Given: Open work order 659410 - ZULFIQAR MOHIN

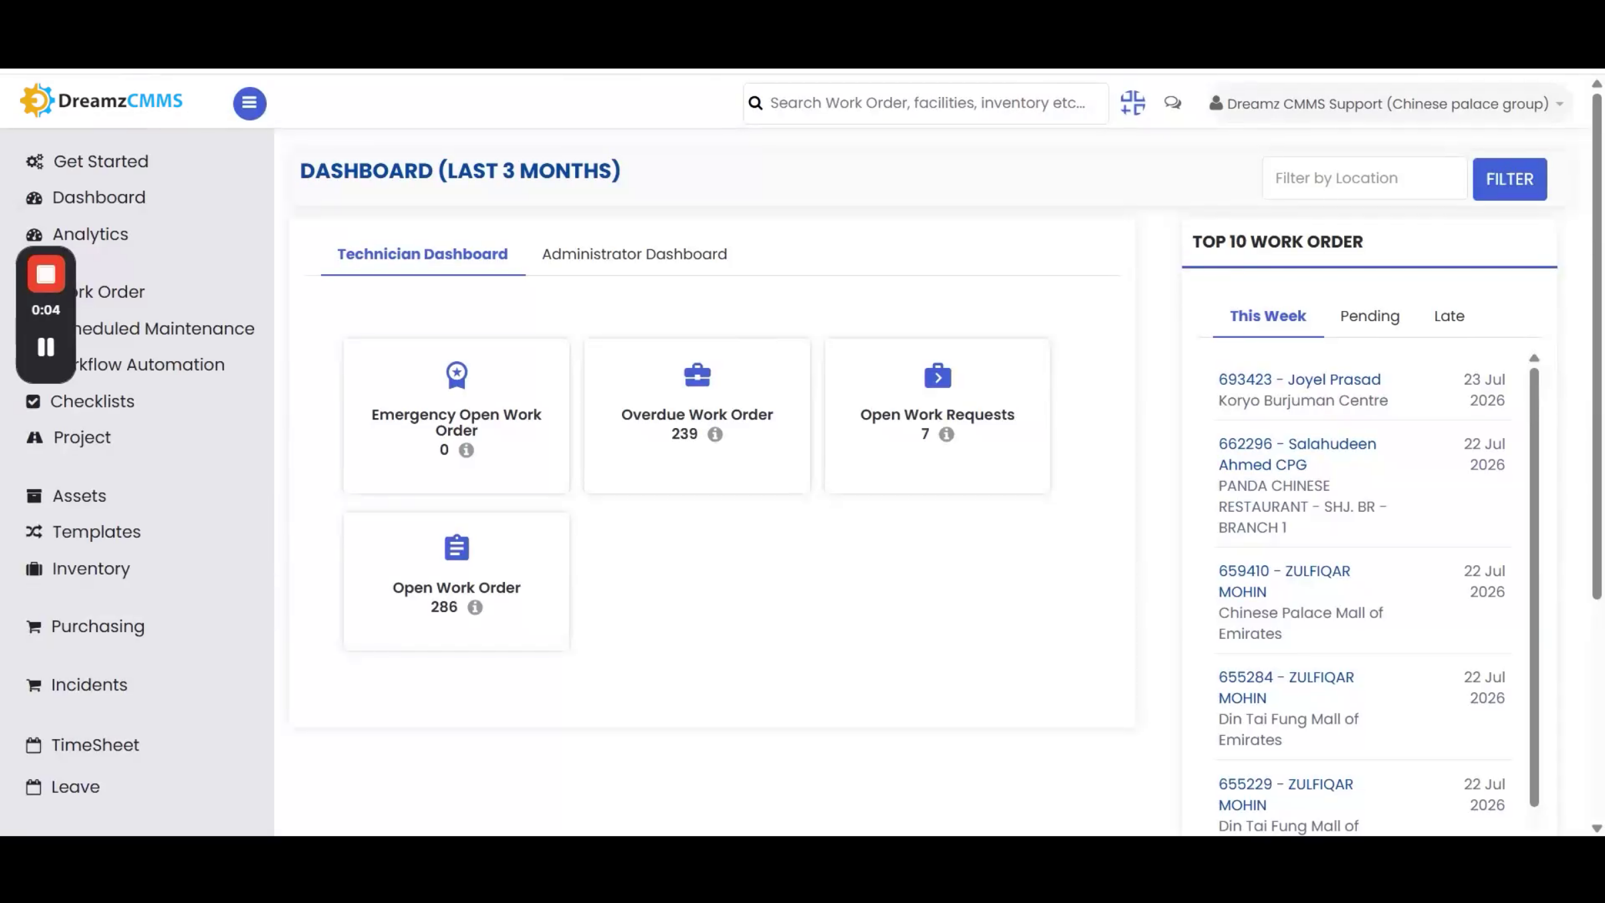Looking at the screenshot, I should click(x=1284, y=581).
